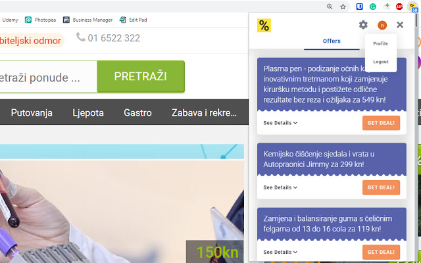
Task: Click the obiteljski odmor tag
Action: tap(32, 41)
